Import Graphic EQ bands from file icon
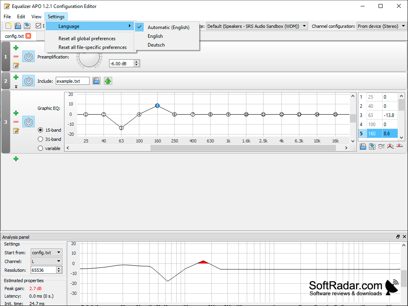 363,146
